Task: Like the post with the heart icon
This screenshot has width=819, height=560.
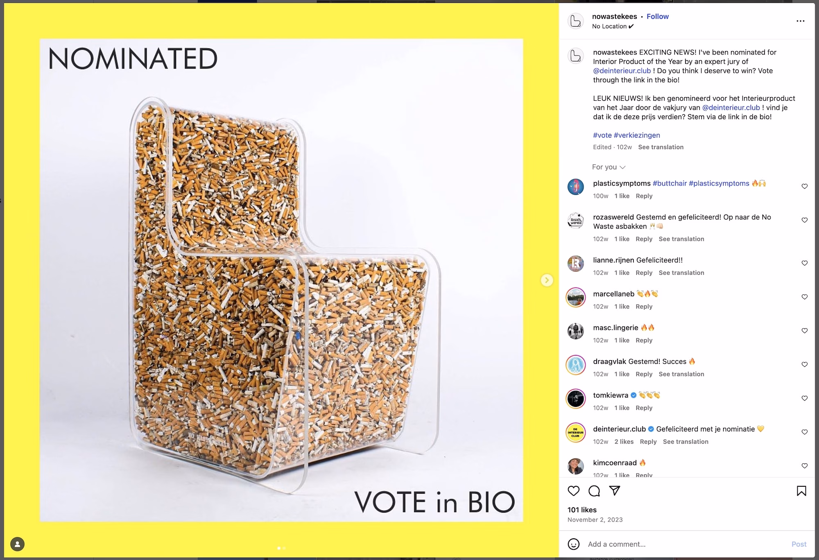Action: pyautogui.click(x=574, y=491)
